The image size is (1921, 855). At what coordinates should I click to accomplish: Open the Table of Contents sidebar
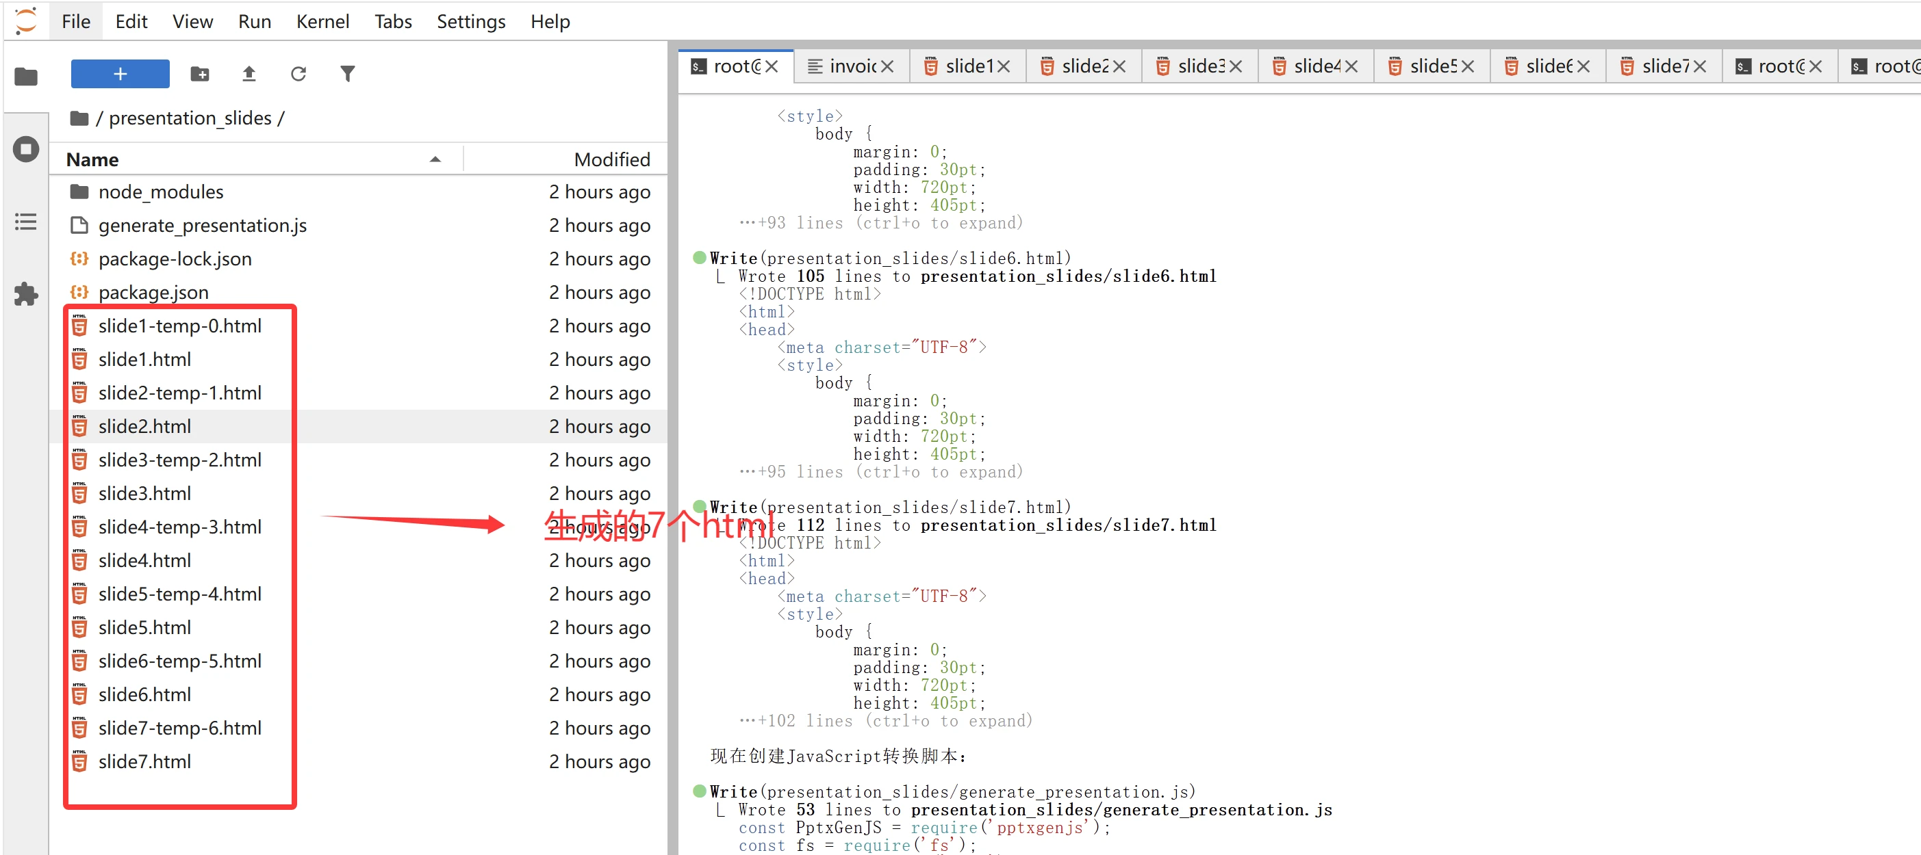click(26, 222)
